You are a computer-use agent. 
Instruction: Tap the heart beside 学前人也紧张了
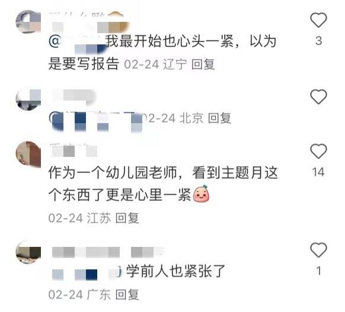tap(318, 250)
